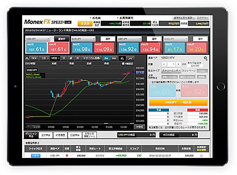Image resolution: width=237 pixels, height=175 pixels.
Task: Click the 売建 sell-position header
Action: [159, 110]
